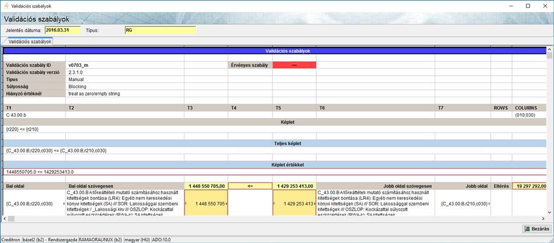The width and height of the screenshot is (554, 243).
Task: Click the Eltérés value 19 297 292,00
Action: point(530,186)
